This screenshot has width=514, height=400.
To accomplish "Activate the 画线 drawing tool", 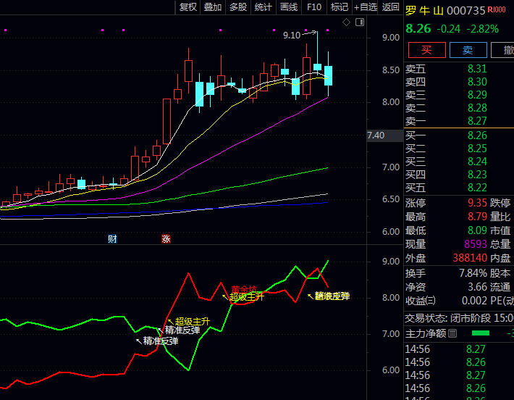I will click(289, 7).
